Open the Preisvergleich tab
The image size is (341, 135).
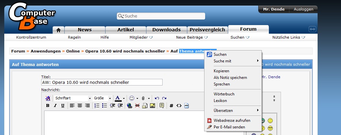207,30
